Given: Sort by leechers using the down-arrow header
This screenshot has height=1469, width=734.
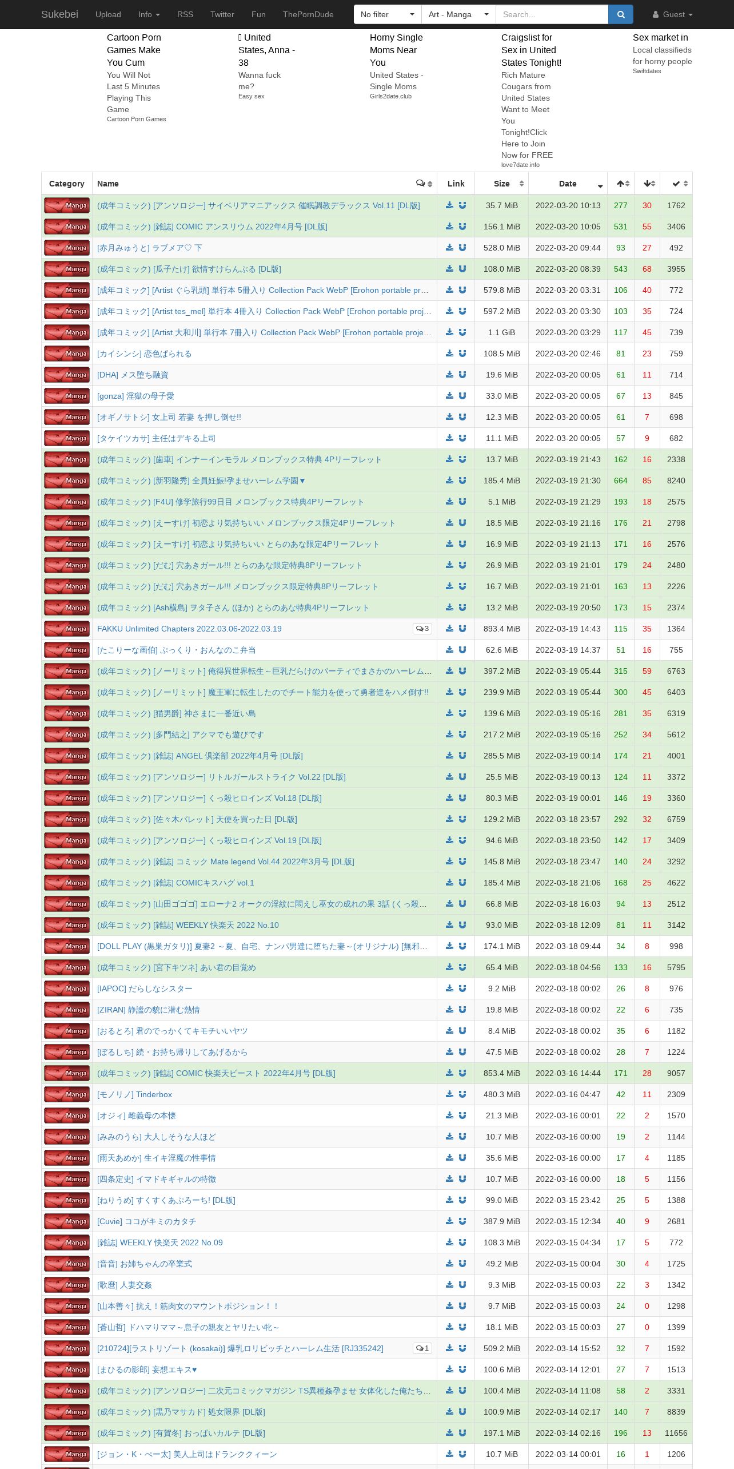Looking at the screenshot, I should (647, 184).
